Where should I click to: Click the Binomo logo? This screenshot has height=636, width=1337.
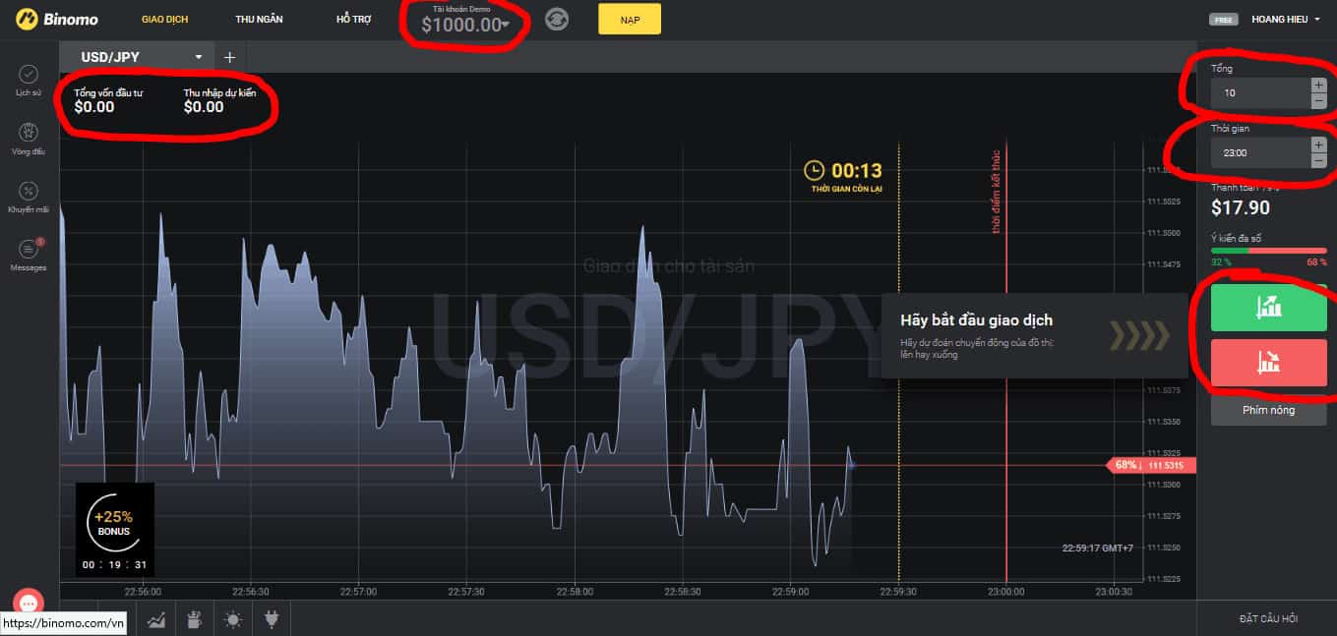coord(56,19)
